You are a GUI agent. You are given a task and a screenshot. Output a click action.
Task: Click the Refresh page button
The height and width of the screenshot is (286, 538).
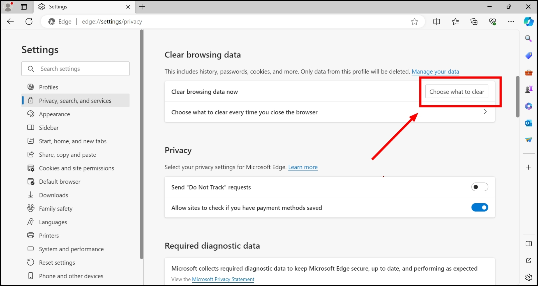[x=29, y=22]
